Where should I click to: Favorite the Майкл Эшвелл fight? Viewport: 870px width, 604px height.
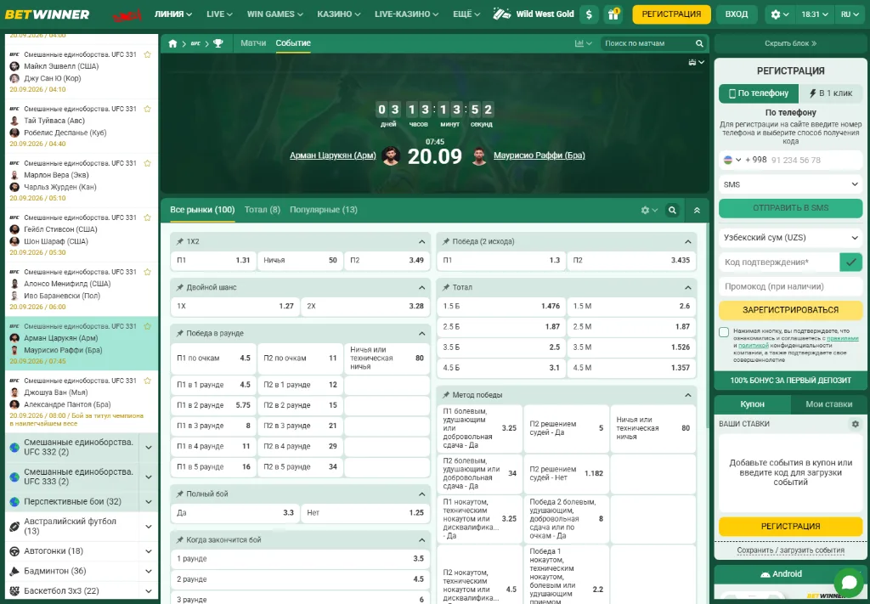point(148,54)
